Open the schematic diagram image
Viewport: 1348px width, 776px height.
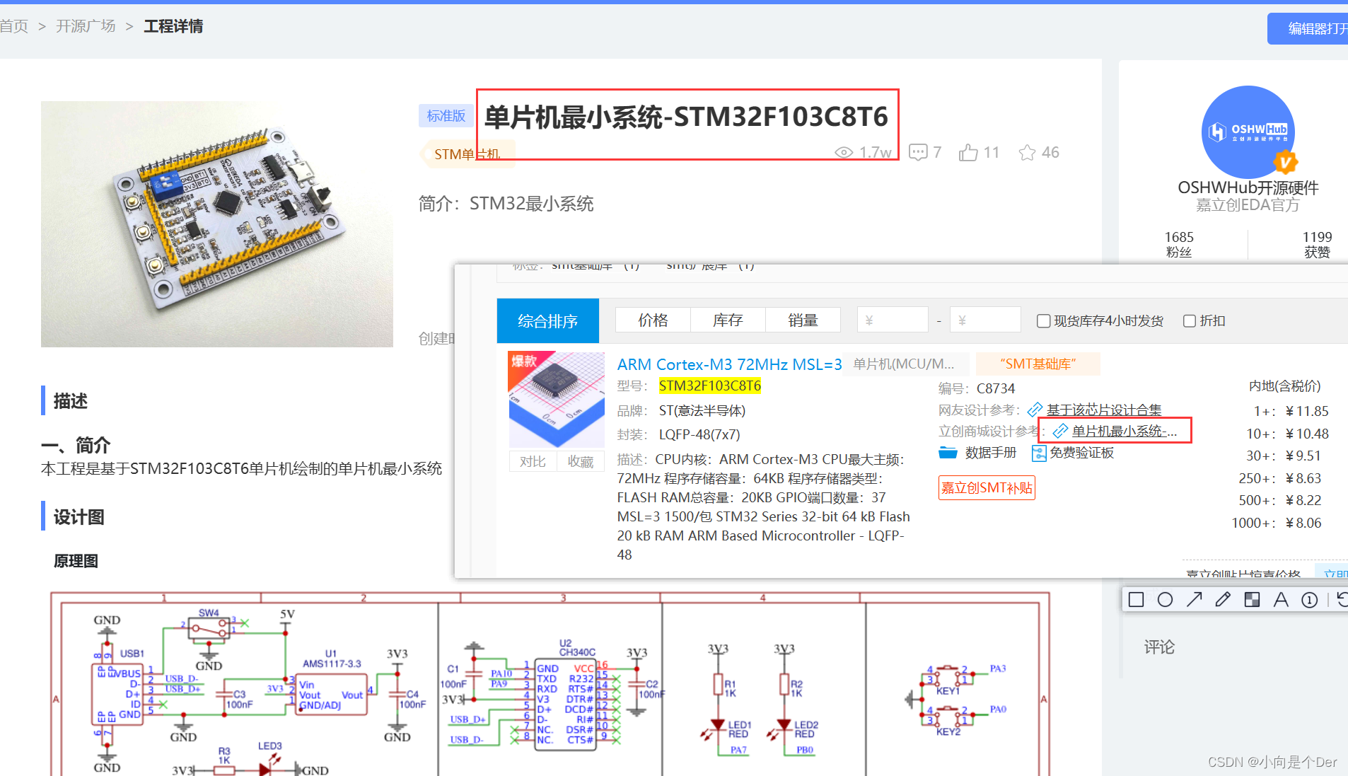click(x=550, y=683)
